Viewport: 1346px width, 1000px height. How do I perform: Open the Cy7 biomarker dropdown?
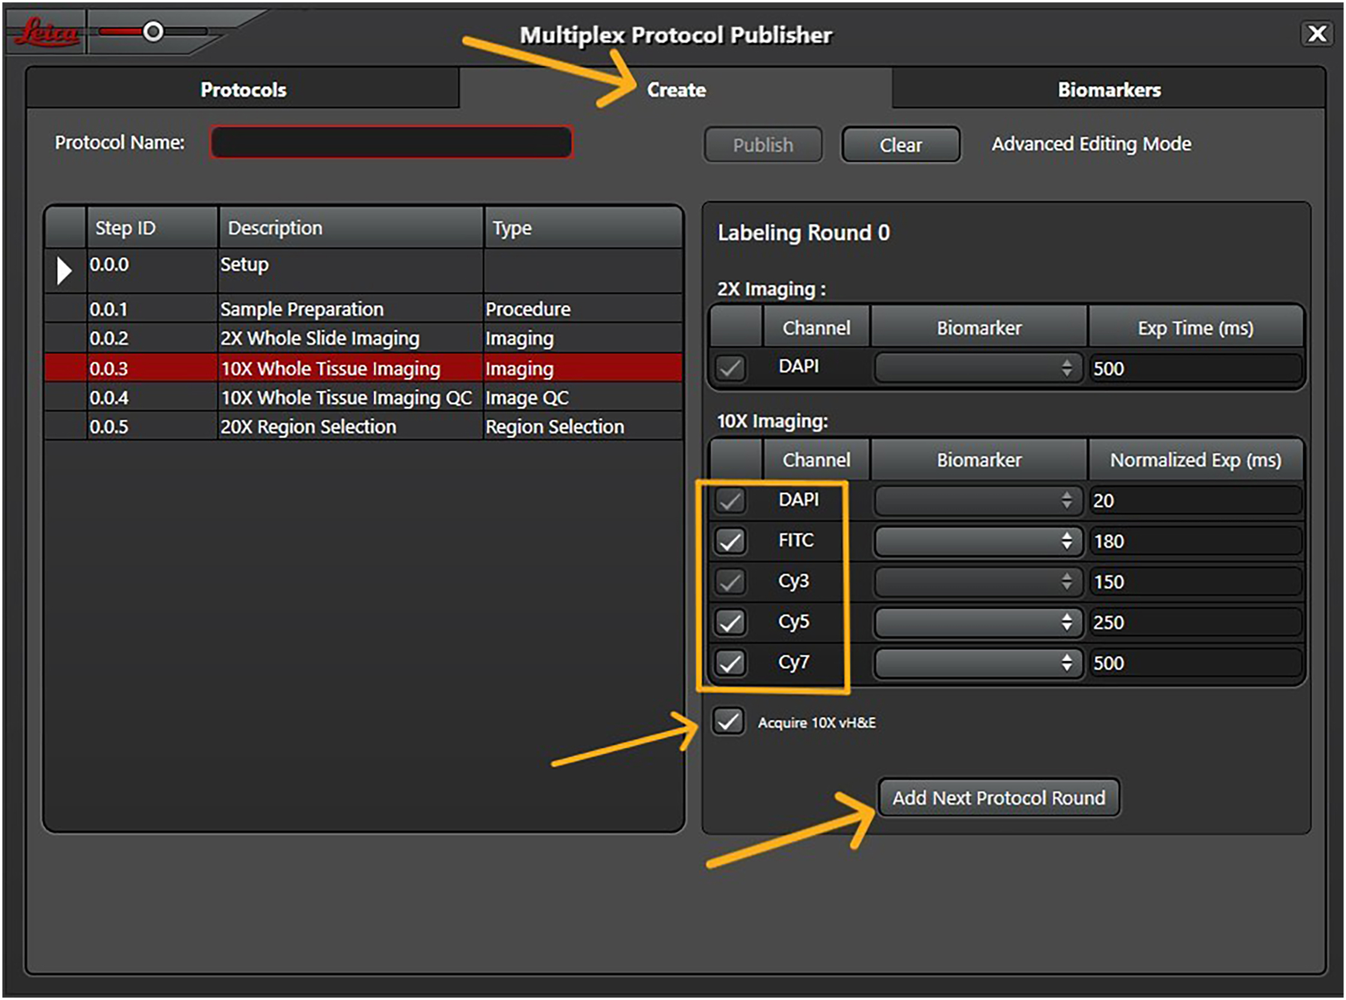(x=978, y=662)
